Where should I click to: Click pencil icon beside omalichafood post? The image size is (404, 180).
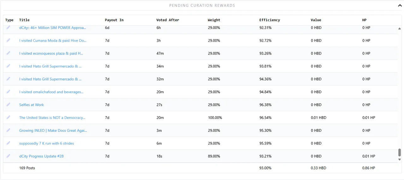coord(8,92)
